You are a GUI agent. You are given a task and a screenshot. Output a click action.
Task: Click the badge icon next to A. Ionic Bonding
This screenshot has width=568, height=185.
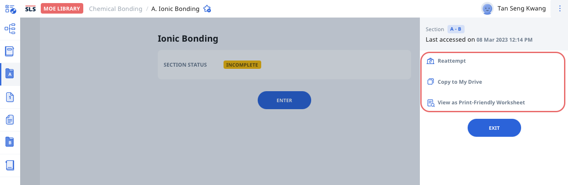207,9
